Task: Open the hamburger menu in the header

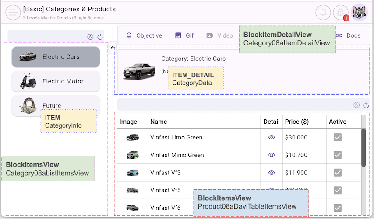Action: coord(13,13)
